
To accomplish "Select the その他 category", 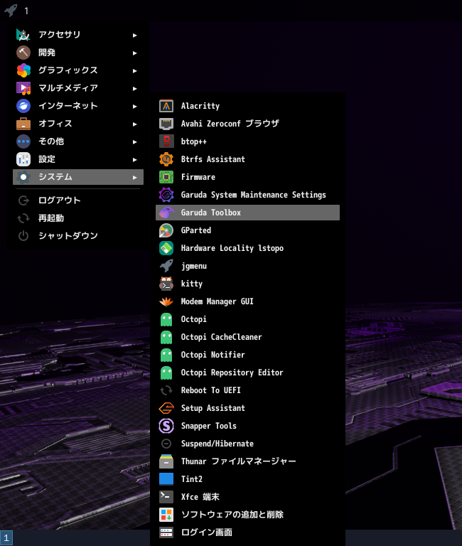I will (x=78, y=141).
